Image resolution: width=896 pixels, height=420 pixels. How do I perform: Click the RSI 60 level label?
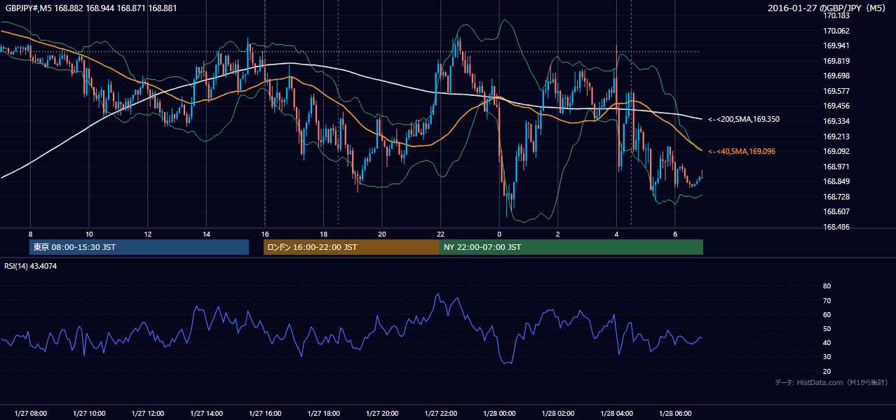tap(827, 315)
